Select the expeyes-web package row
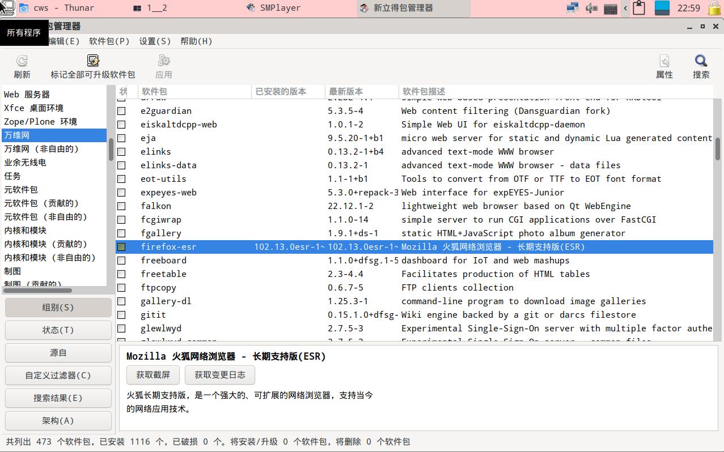724x452 pixels. pyautogui.click(x=414, y=193)
